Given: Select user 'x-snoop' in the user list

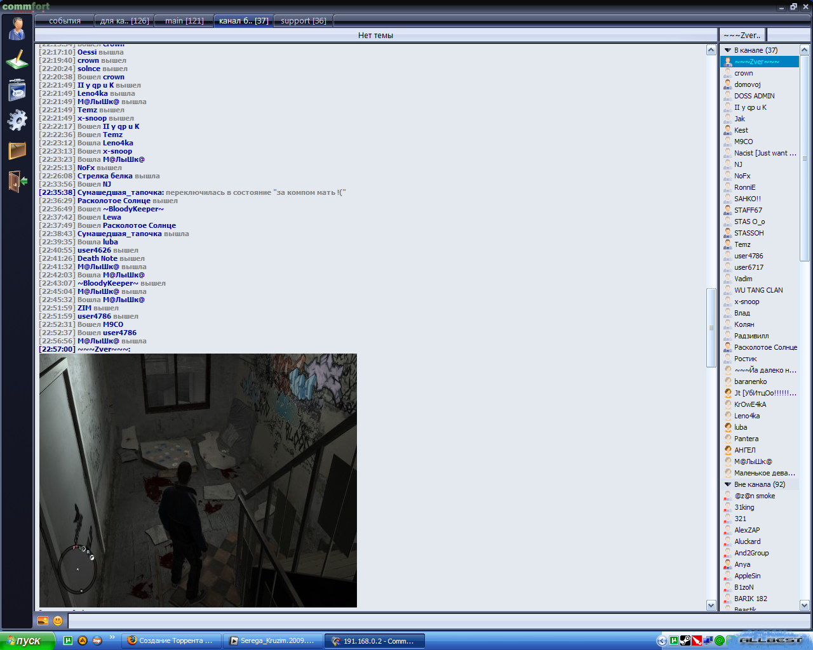Looking at the screenshot, I should click(x=747, y=302).
